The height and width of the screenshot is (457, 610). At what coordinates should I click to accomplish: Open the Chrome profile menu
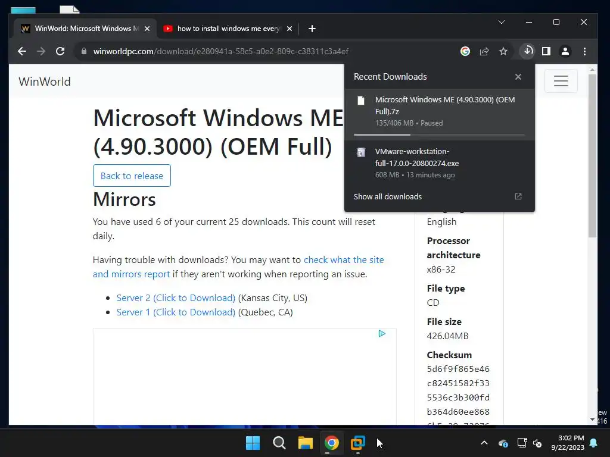[x=565, y=51]
